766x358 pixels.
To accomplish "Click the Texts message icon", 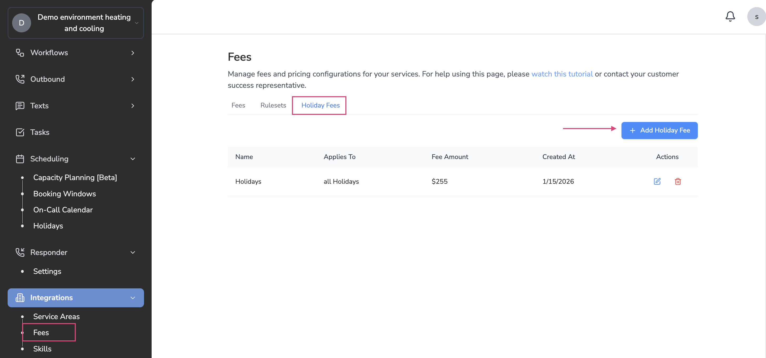I will 20,106.
